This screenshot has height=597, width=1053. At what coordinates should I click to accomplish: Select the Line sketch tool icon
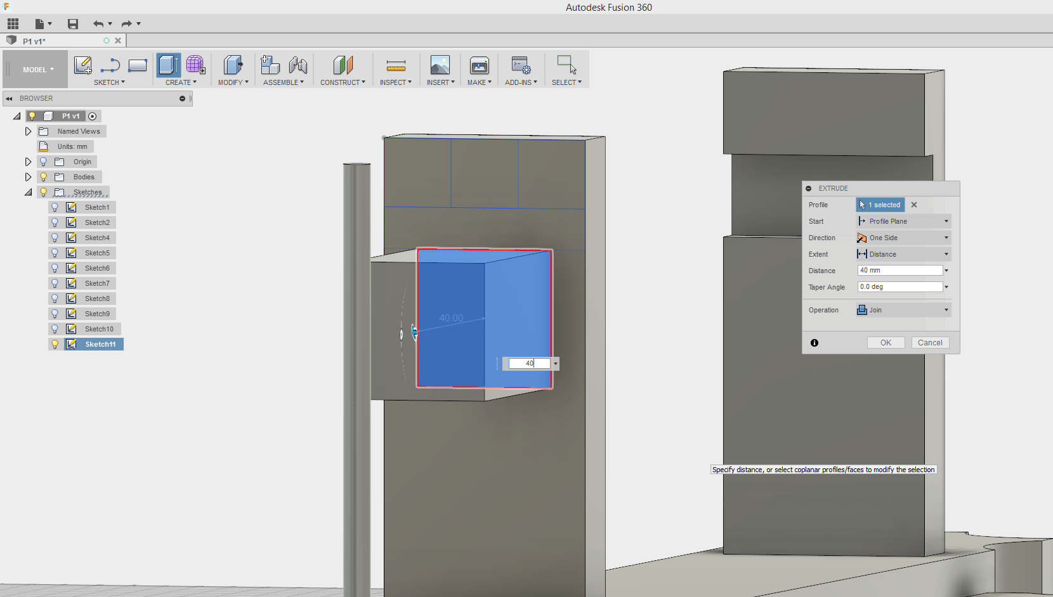[x=110, y=65]
